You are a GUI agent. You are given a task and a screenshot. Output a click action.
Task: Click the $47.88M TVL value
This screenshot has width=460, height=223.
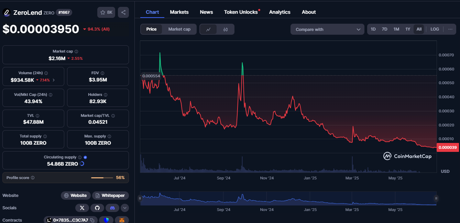click(x=33, y=122)
